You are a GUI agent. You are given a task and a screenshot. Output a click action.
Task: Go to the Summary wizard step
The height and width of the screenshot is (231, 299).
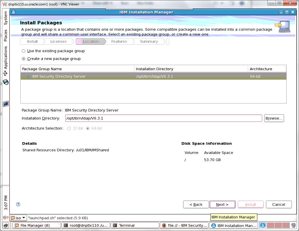[149, 42]
